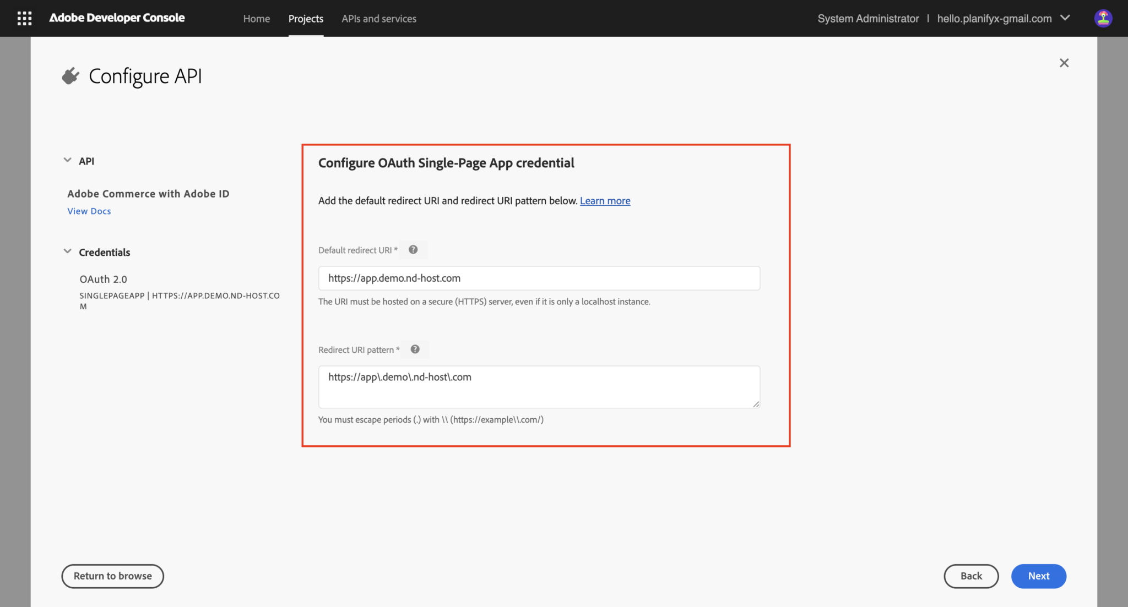Click the escape periods hint text
The image size is (1128, 607).
click(x=431, y=420)
